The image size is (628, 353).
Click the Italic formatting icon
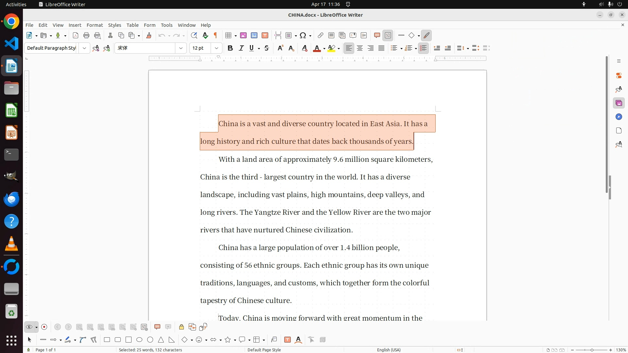point(241,48)
